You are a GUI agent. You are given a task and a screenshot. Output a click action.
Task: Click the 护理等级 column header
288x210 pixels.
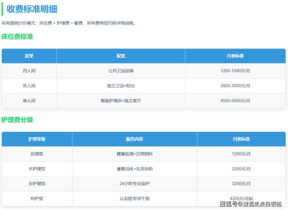coord(37,139)
